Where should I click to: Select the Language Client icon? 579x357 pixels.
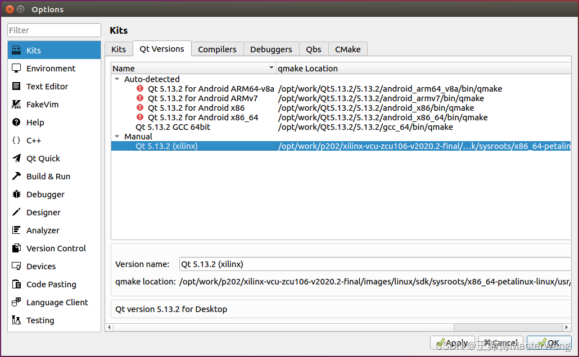(16, 302)
